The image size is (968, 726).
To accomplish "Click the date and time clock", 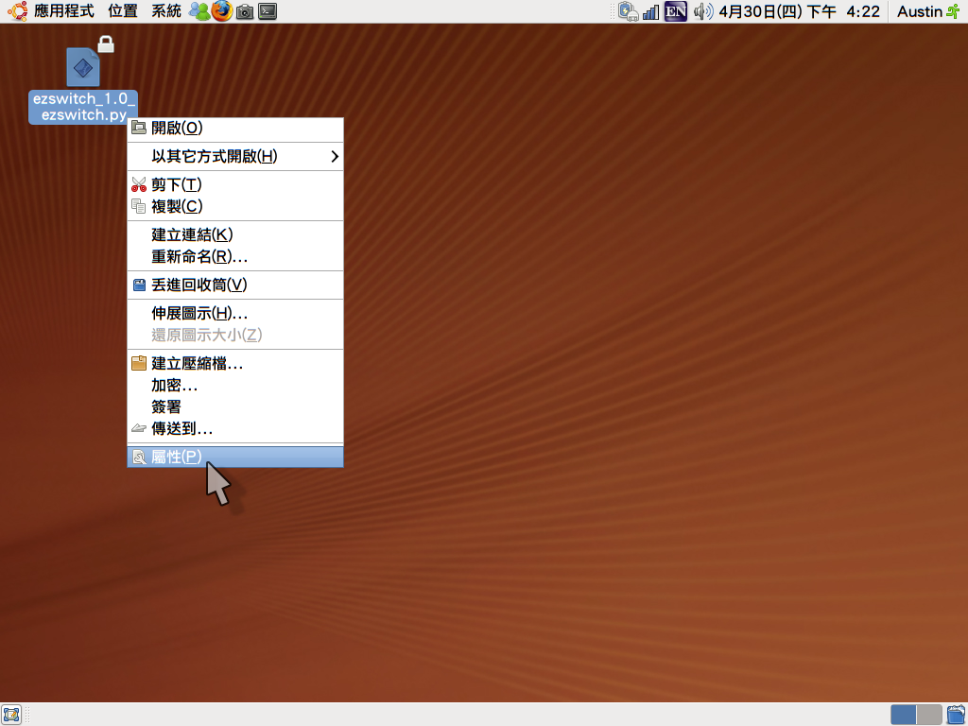I will [x=799, y=11].
